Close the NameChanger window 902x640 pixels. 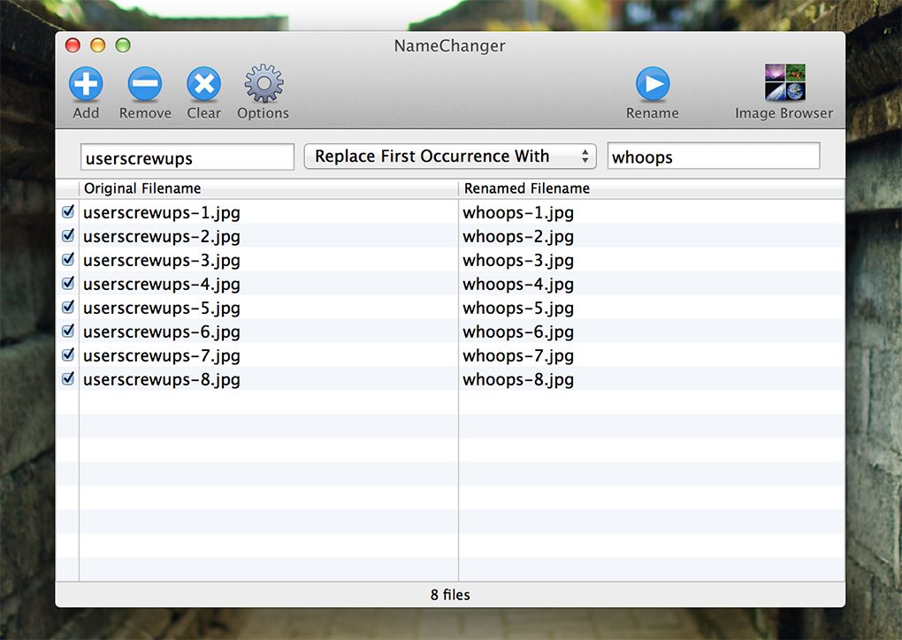pos(73,45)
